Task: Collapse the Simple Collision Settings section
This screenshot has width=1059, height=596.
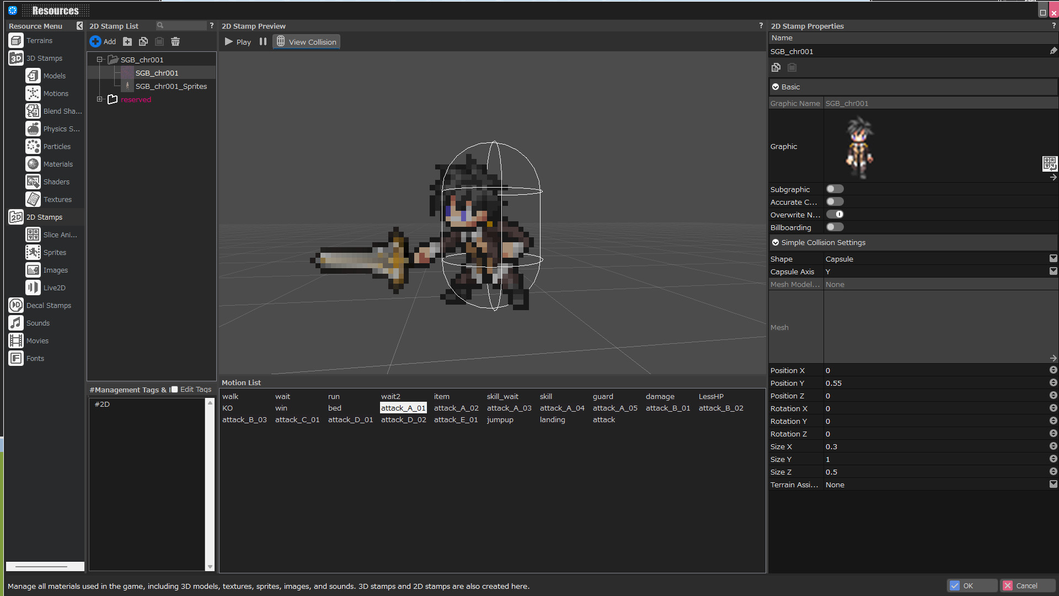Action: (x=775, y=243)
